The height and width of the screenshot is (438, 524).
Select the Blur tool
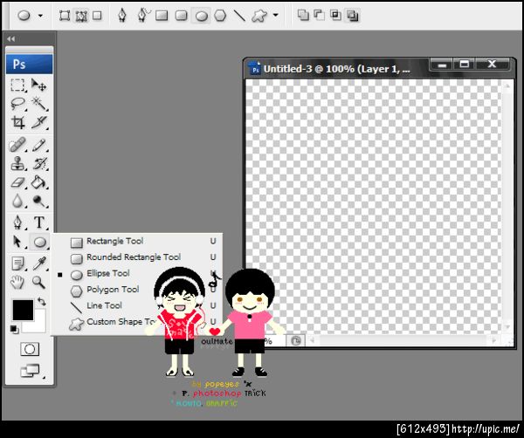pyautogui.click(x=17, y=201)
